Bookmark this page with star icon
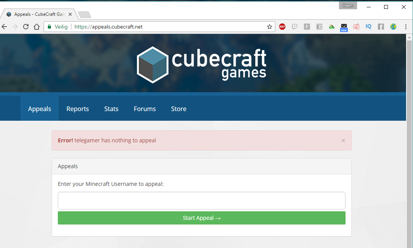 coord(269,27)
